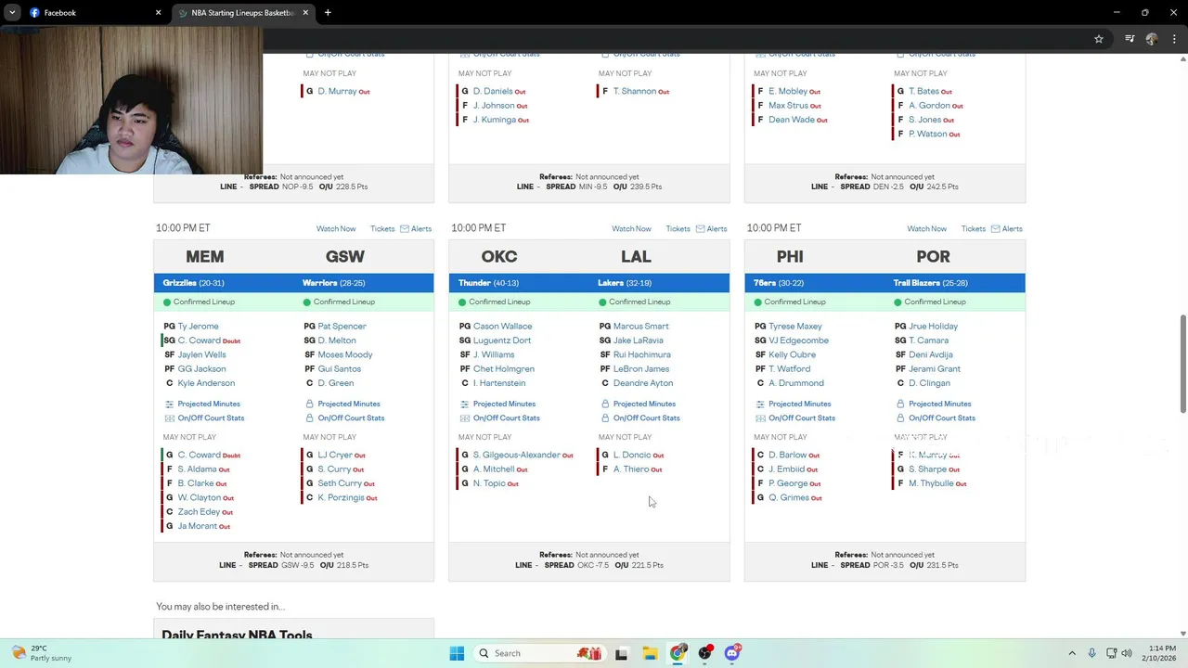The image size is (1188, 668).
Task: Open L. Doncic in May Not Play
Action: [632, 456]
